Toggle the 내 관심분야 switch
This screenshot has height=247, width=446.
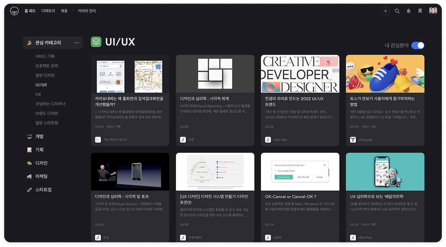click(418, 45)
